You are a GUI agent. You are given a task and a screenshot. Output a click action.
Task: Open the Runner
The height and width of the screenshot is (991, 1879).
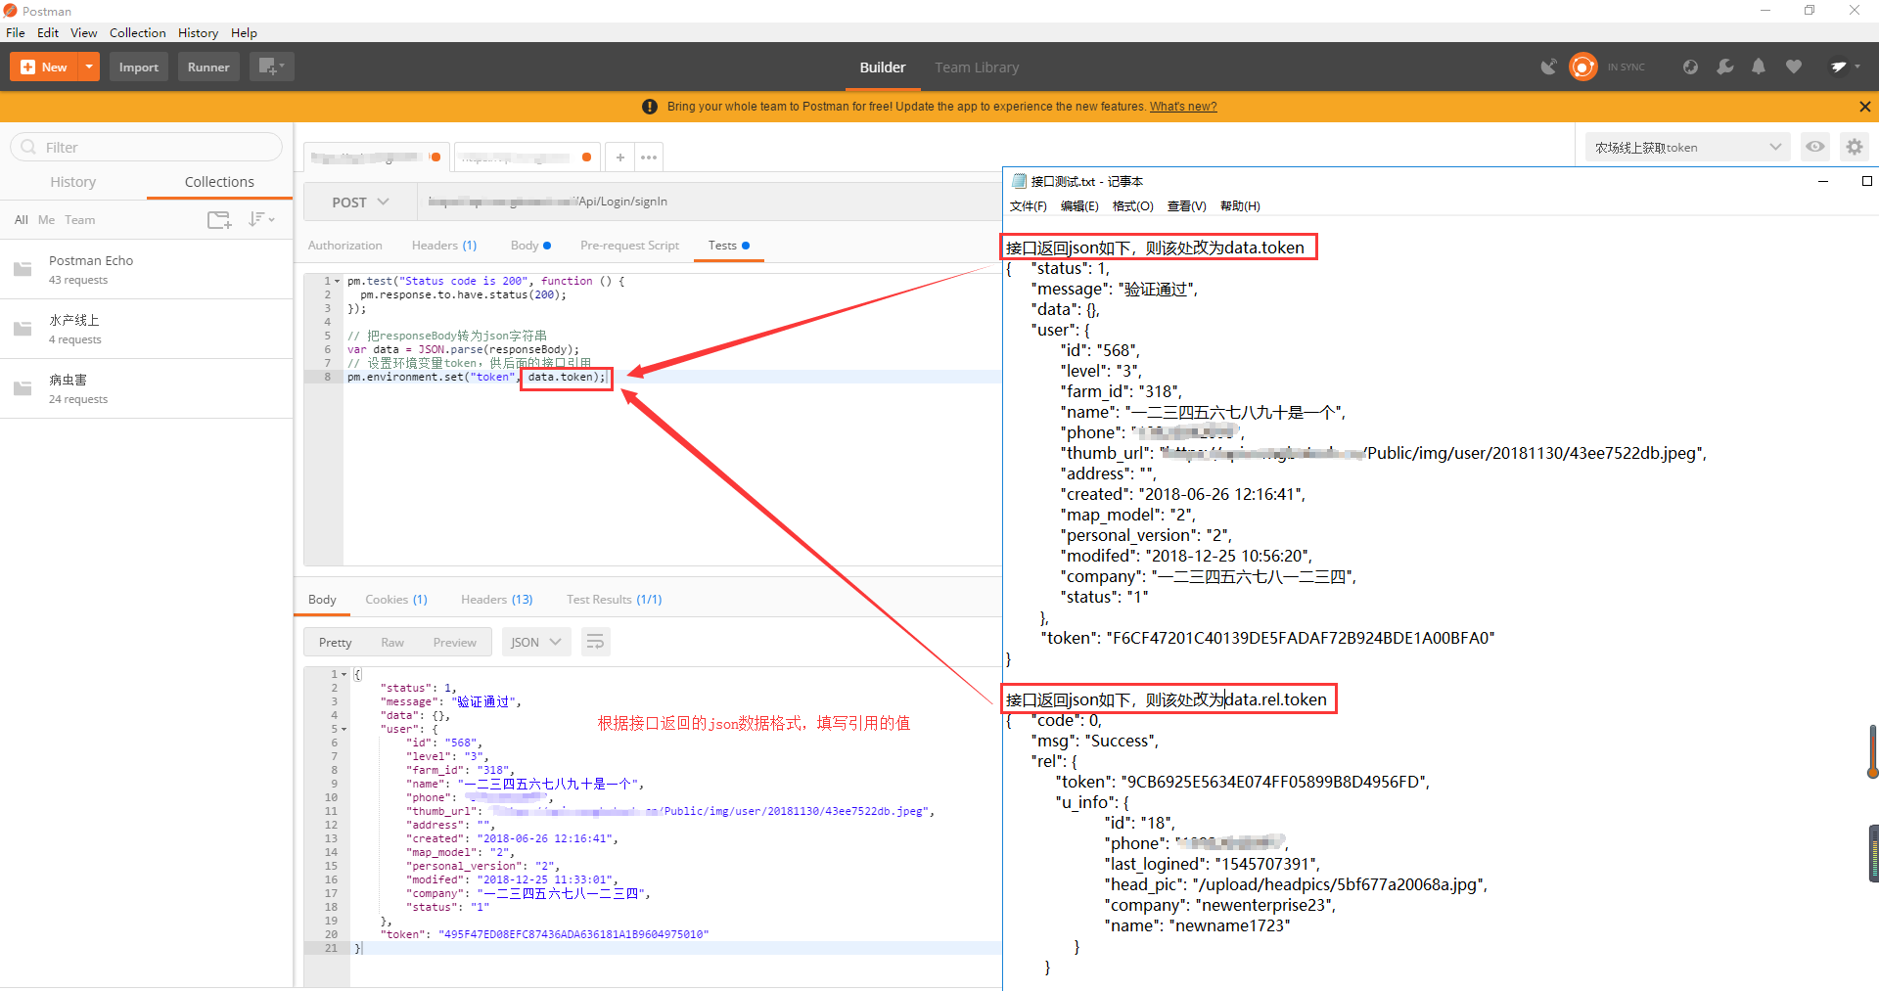click(x=208, y=67)
